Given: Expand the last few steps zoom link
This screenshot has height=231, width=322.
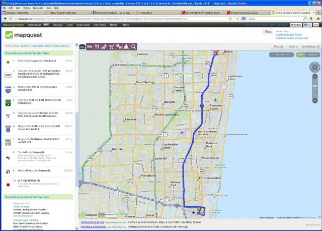Looking at the screenshot, I should coord(27,197).
